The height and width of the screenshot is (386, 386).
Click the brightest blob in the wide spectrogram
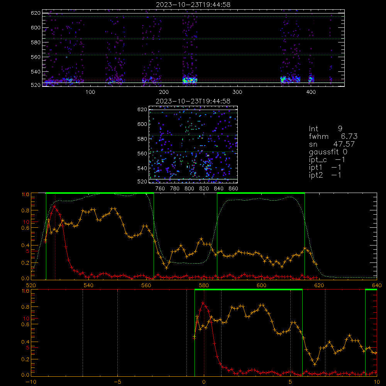coord(190,80)
